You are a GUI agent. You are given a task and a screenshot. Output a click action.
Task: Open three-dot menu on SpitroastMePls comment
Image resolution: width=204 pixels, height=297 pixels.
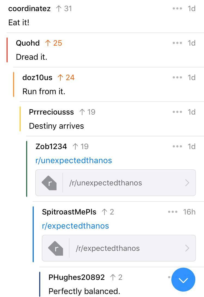pos(173,212)
